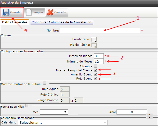The width and height of the screenshot is (158, 126).
Task: Open the Encabezado color picker
Action: [94, 40]
